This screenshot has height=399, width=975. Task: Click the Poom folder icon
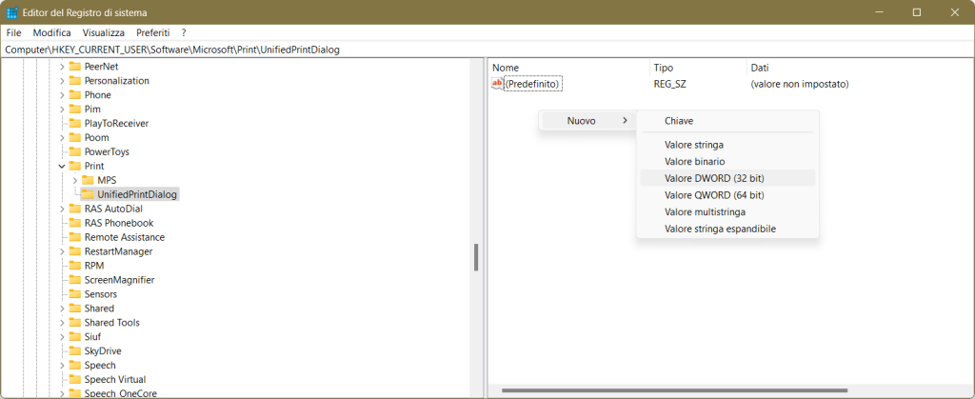[x=75, y=137]
